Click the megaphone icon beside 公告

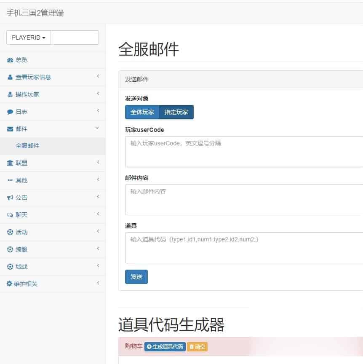point(10,198)
